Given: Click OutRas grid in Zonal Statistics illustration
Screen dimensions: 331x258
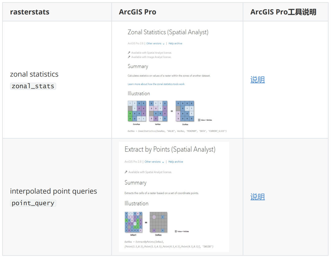Looking at the screenshot, I should tap(185, 111).
